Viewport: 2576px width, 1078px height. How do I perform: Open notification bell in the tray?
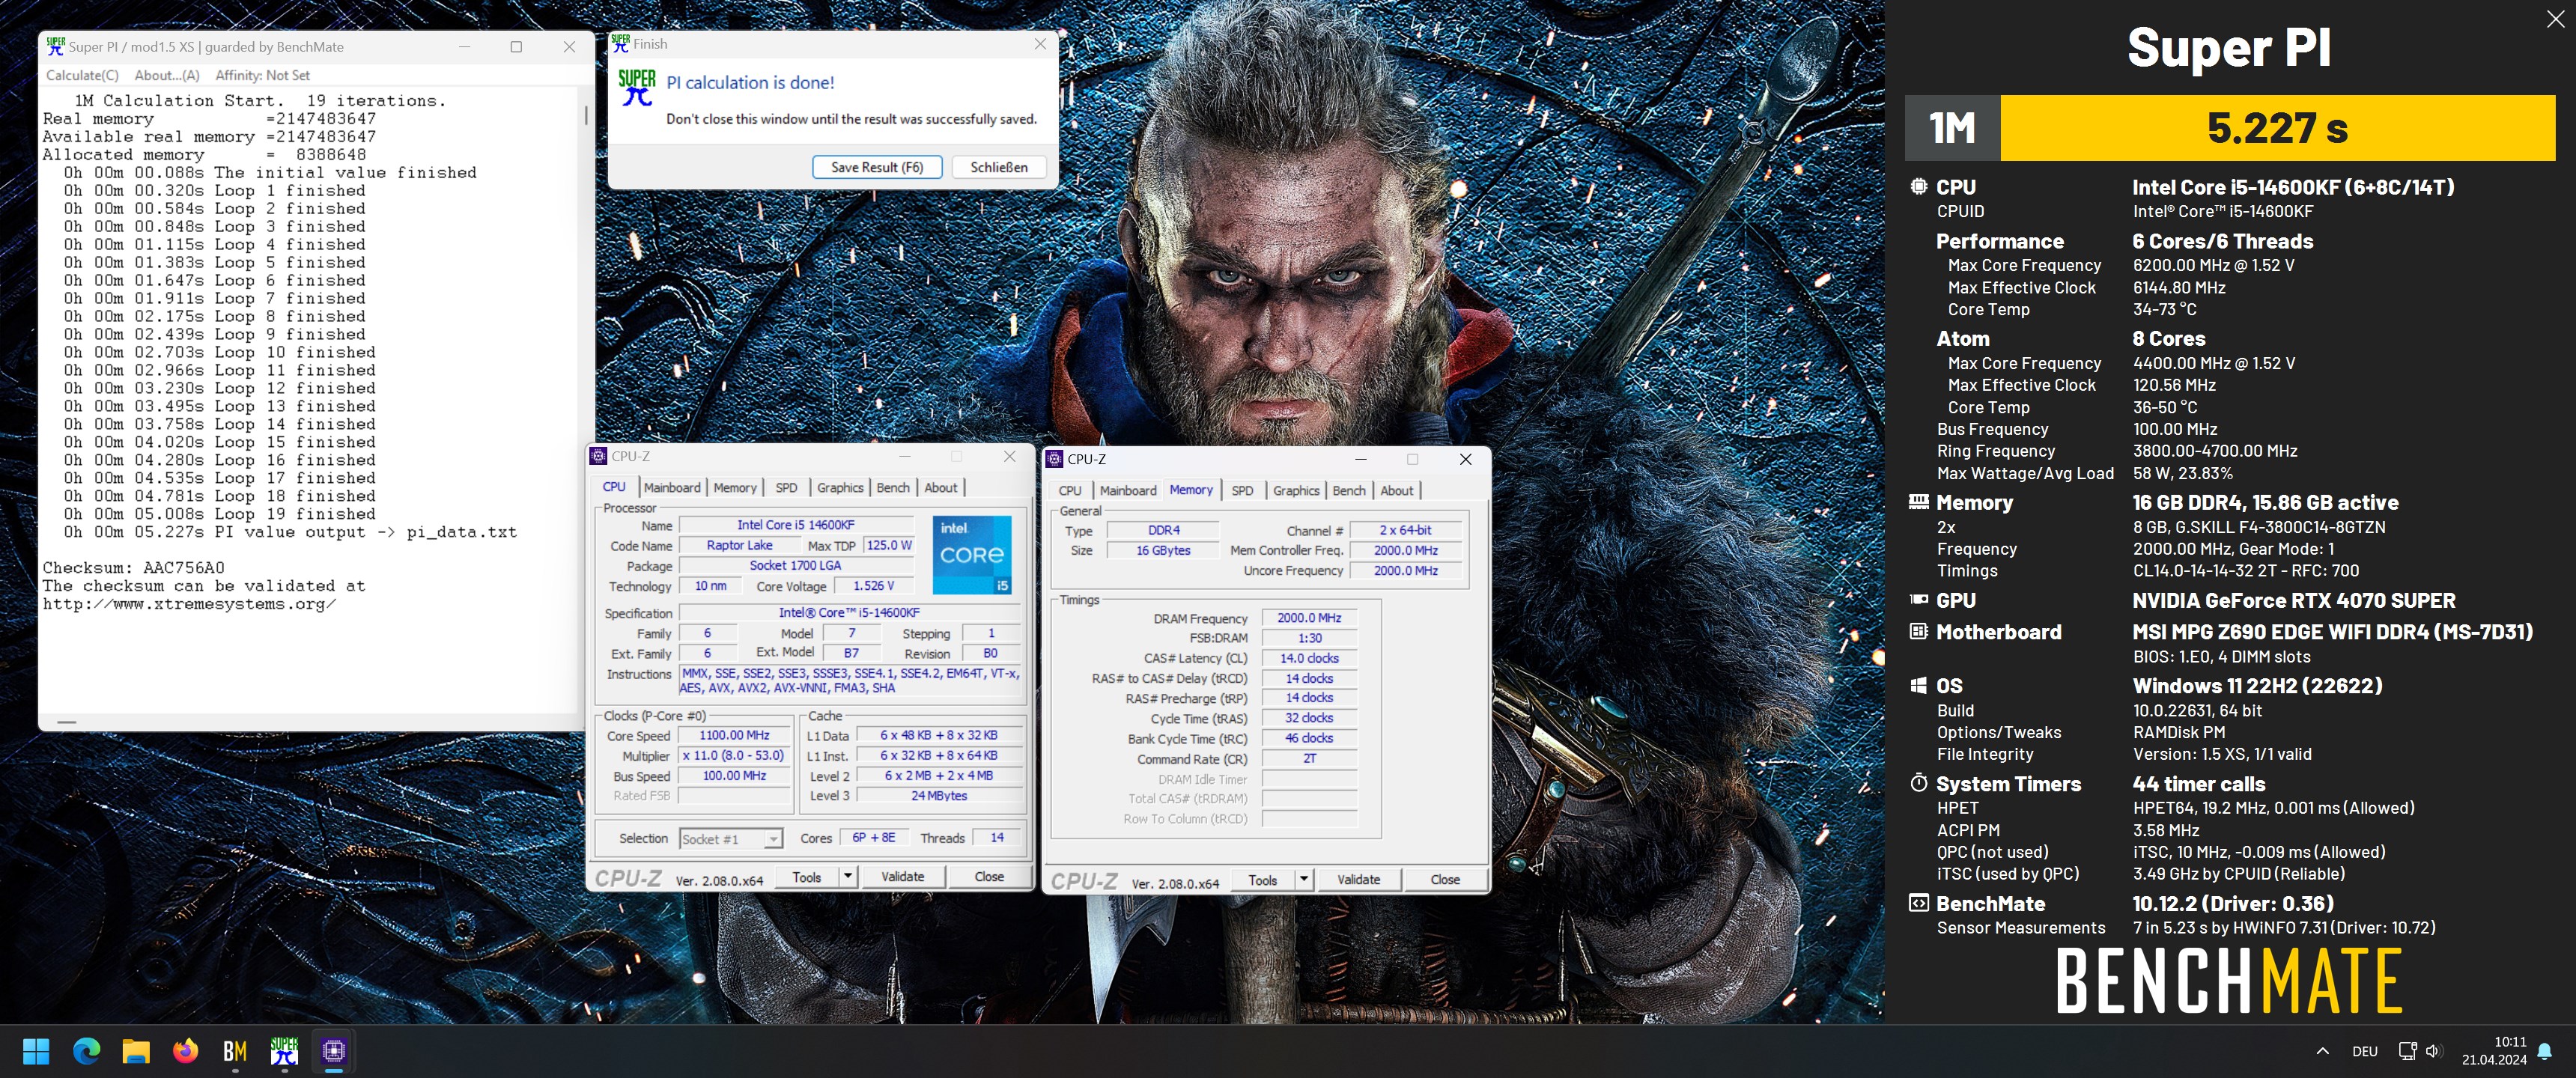pyautogui.click(x=2544, y=1051)
